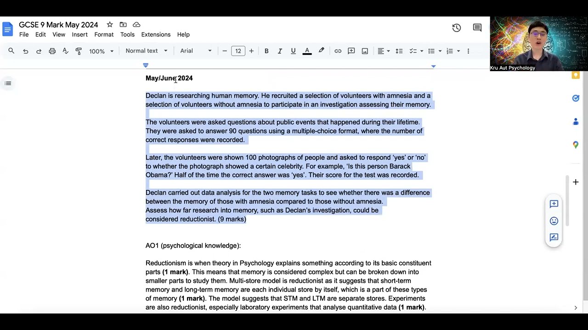Open the Edit menu
Image resolution: width=588 pixels, height=330 pixels.
point(40,35)
